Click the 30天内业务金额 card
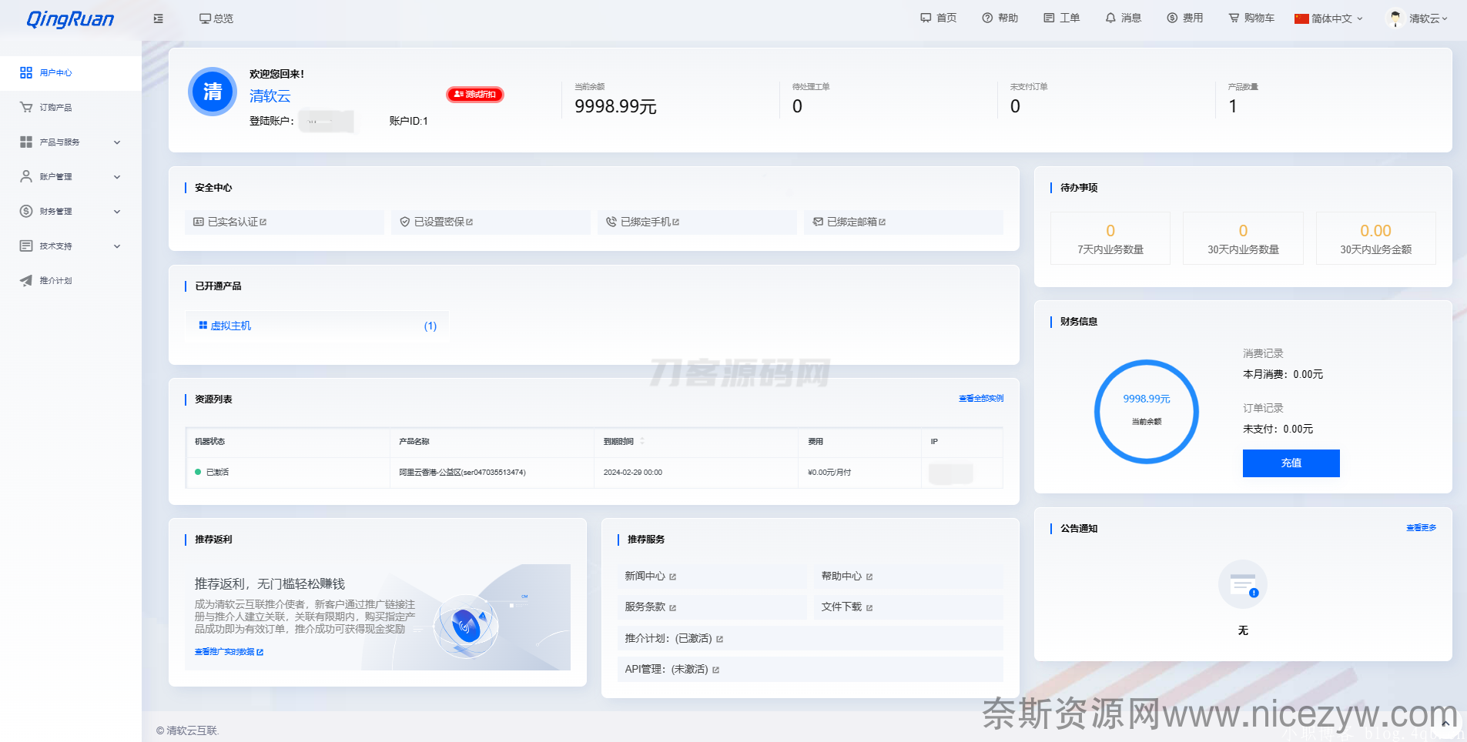 coord(1375,239)
